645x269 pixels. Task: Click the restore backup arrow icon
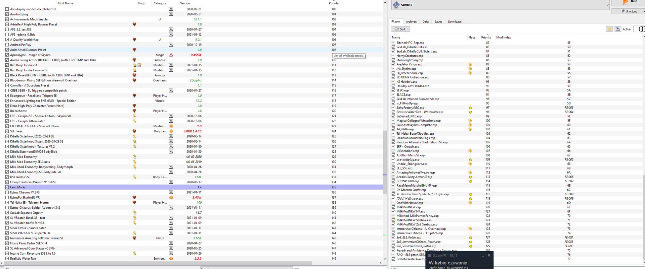pyautogui.click(x=609, y=29)
